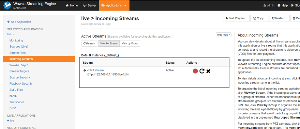Viewport: 300px width, 129px height.
Task: Click the Restart button
Action: 279,18
